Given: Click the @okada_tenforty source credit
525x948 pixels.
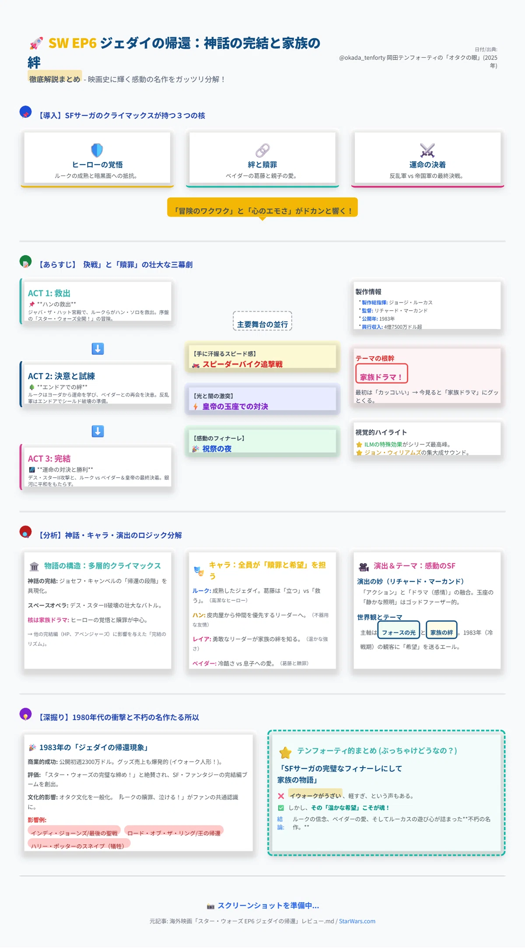Looking at the screenshot, I should click(418, 61).
